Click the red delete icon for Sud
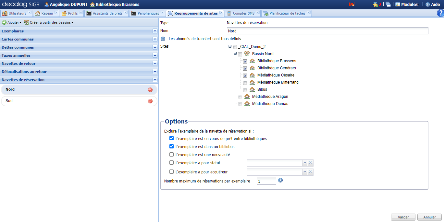The height and width of the screenshot is (222, 444). point(150,101)
